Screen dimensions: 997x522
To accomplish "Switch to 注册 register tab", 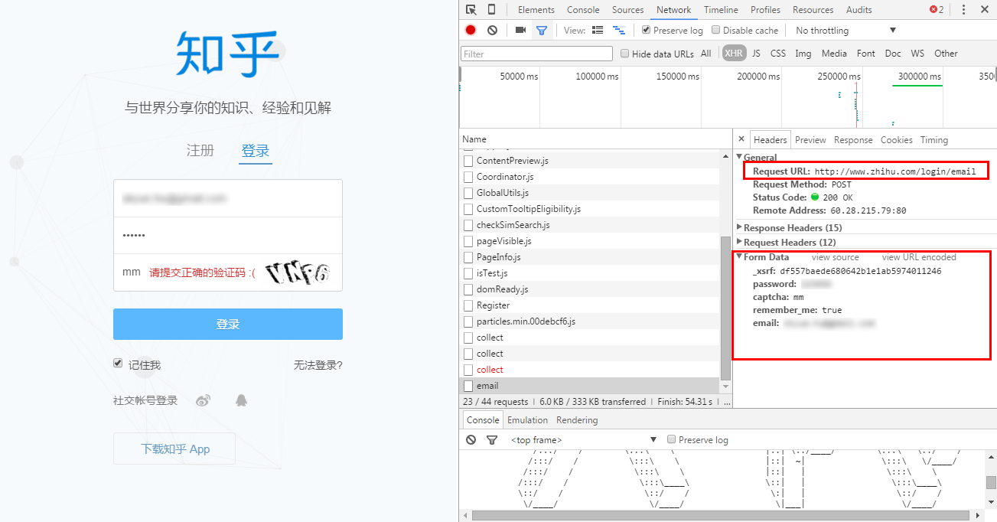I will 200,151.
